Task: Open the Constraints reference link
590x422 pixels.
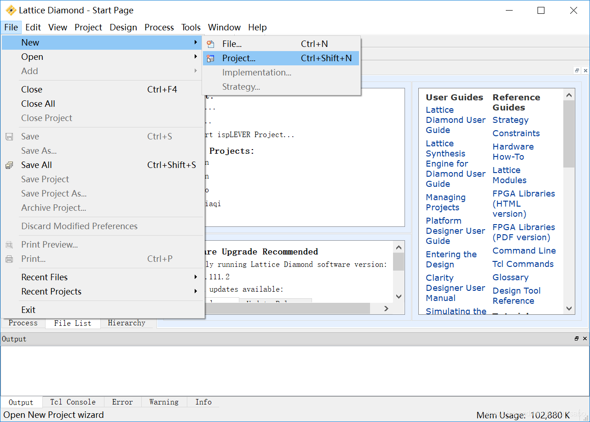Action: tap(516, 133)
